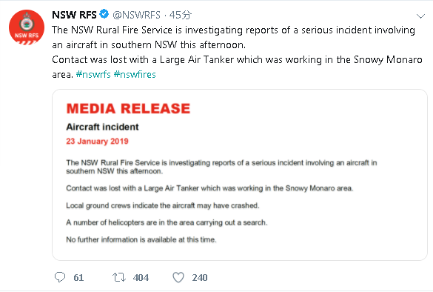Open the #nswfires hashtag

tap(135, 74)
